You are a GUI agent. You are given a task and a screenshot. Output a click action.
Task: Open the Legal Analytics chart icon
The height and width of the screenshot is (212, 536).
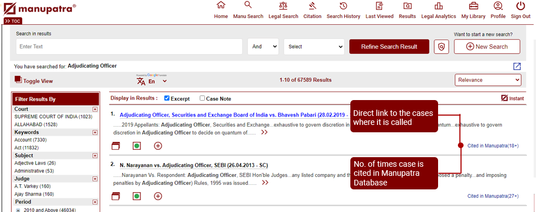[x=438, y=6]
